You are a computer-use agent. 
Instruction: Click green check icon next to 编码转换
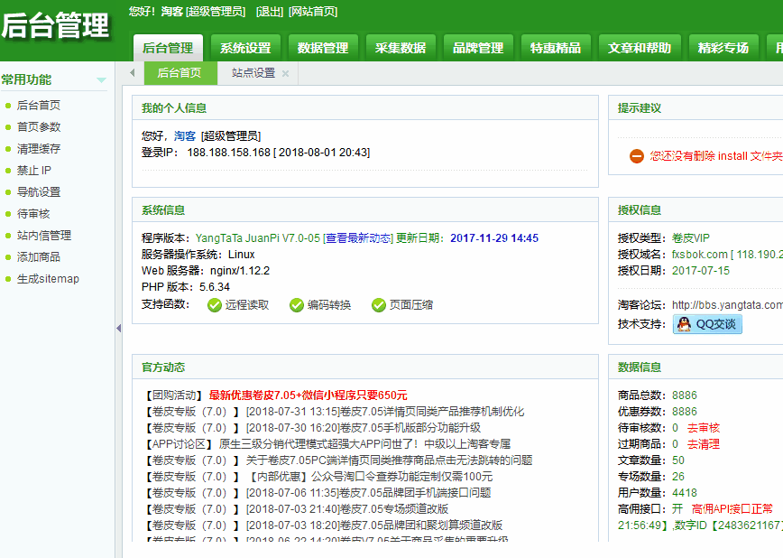(x=297, y=305)
